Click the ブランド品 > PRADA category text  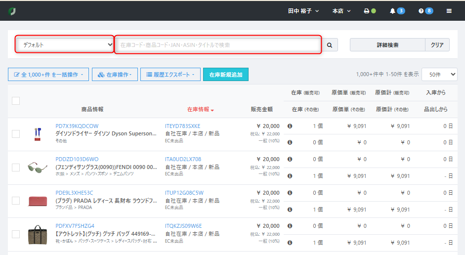tap(74, 207)
